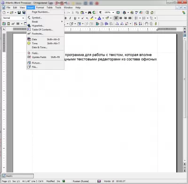Open the Format menu
This screenshot has height=184, width=188.
(40, 7)
